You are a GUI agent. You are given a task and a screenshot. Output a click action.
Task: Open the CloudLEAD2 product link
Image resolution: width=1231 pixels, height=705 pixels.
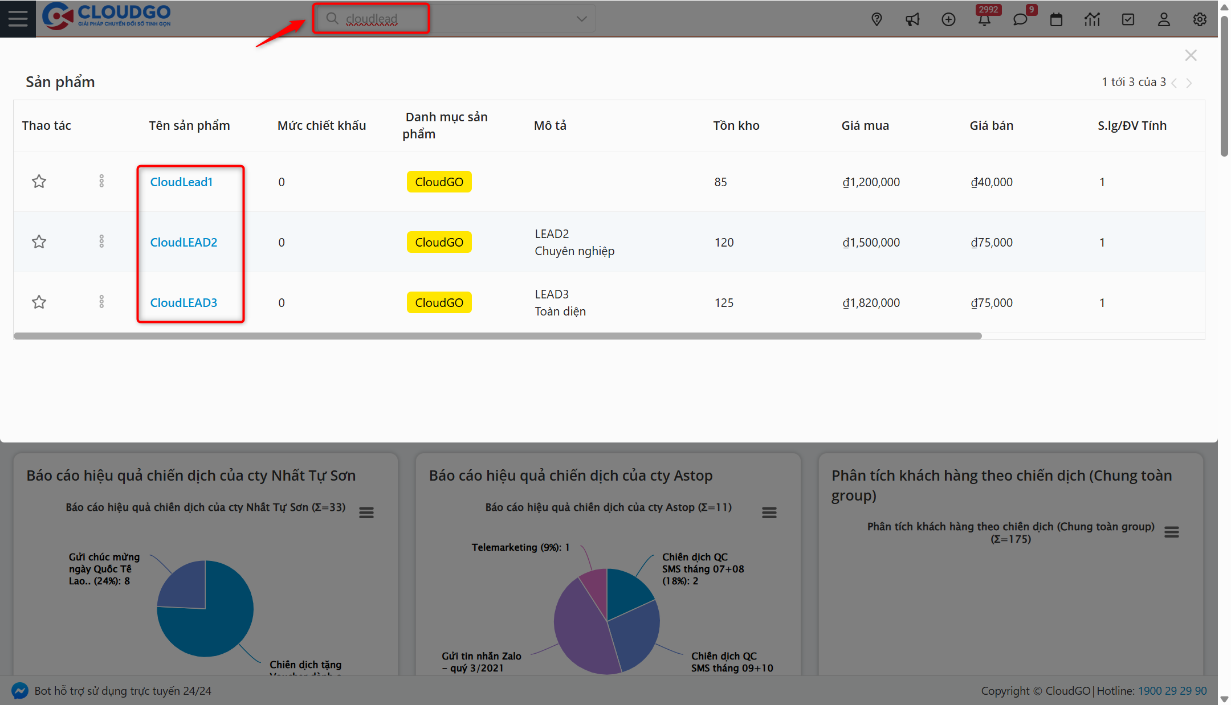tap(184, 243)
